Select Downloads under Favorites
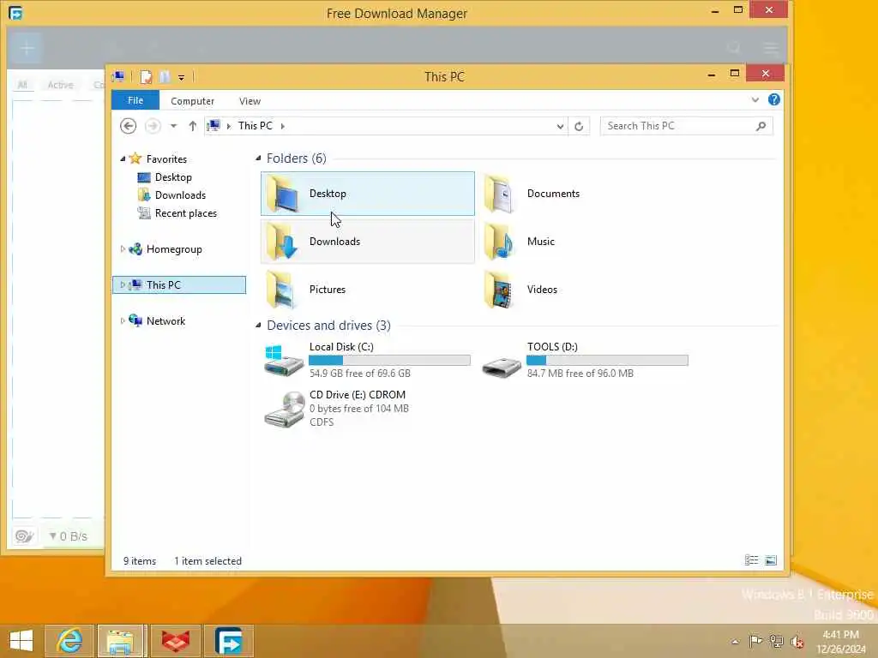Screen dimensions: 878x658 coord(180,195)
